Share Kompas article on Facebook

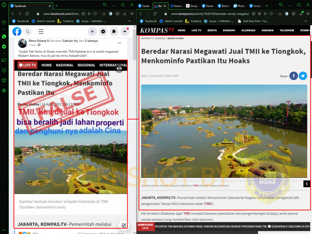point(293,76)
